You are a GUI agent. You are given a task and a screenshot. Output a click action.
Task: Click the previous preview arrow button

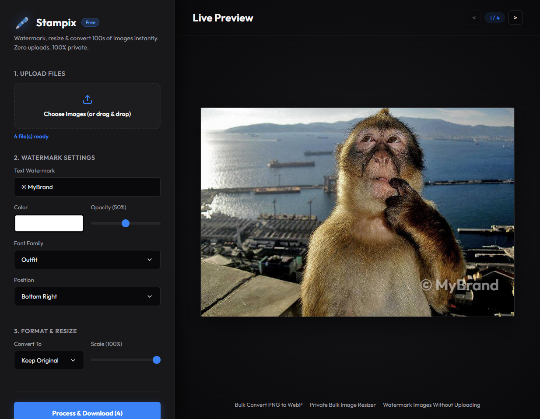tap(473, 17)
